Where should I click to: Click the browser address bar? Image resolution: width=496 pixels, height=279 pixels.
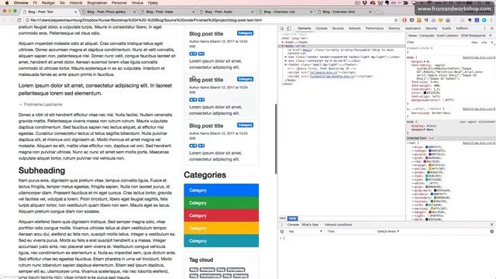[x=210, y=20]
